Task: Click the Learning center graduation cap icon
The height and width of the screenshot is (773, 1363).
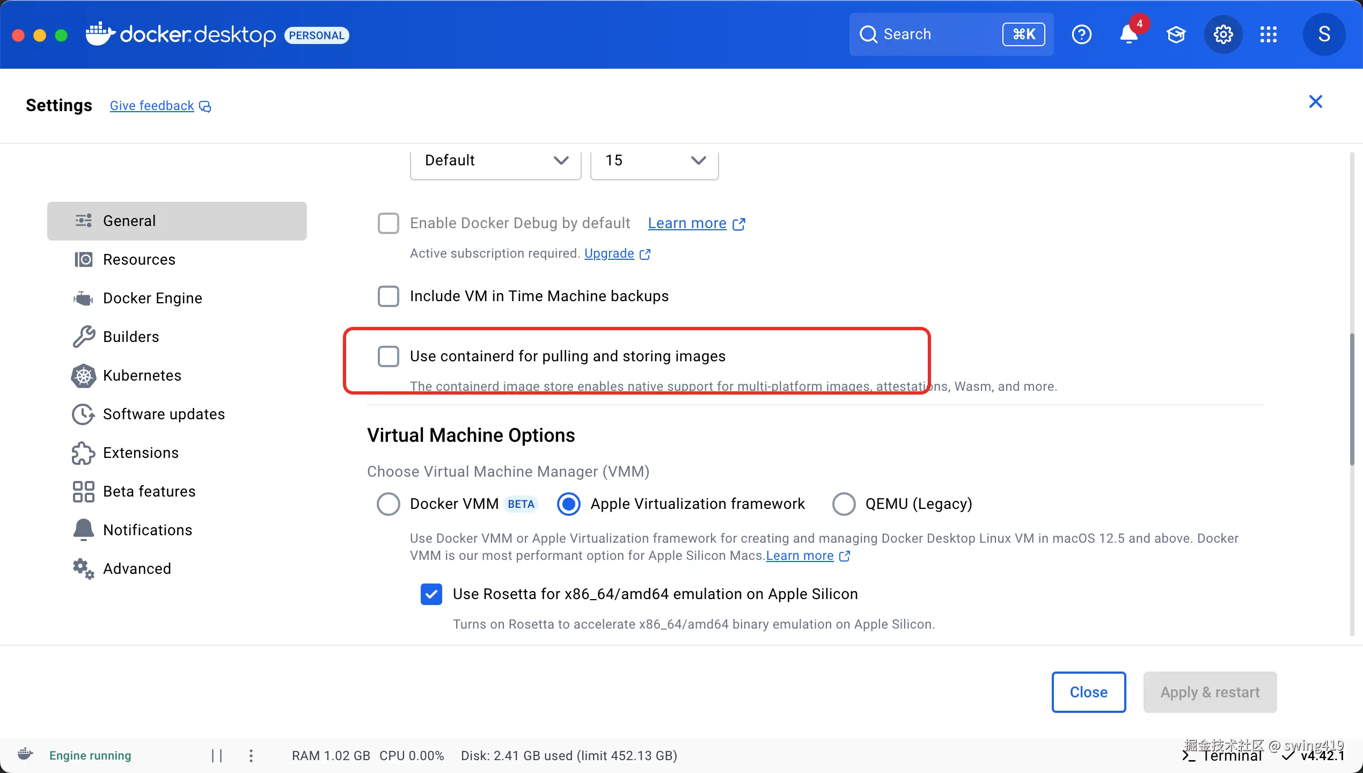Action: [1176, 35]
